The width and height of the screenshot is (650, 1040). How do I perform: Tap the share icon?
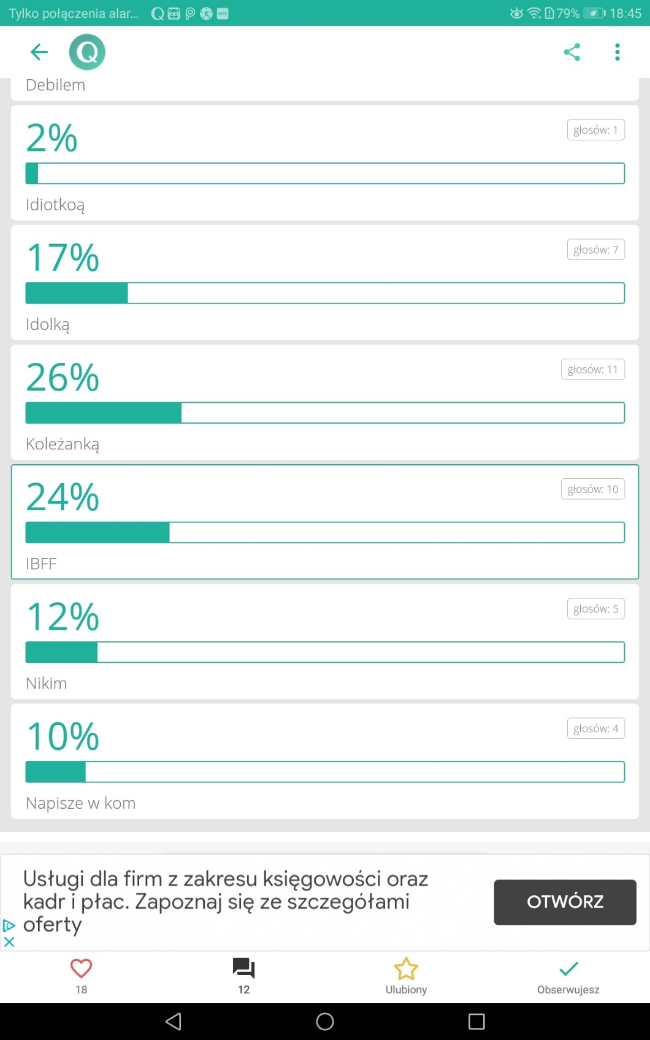click(x=572, y=52)
